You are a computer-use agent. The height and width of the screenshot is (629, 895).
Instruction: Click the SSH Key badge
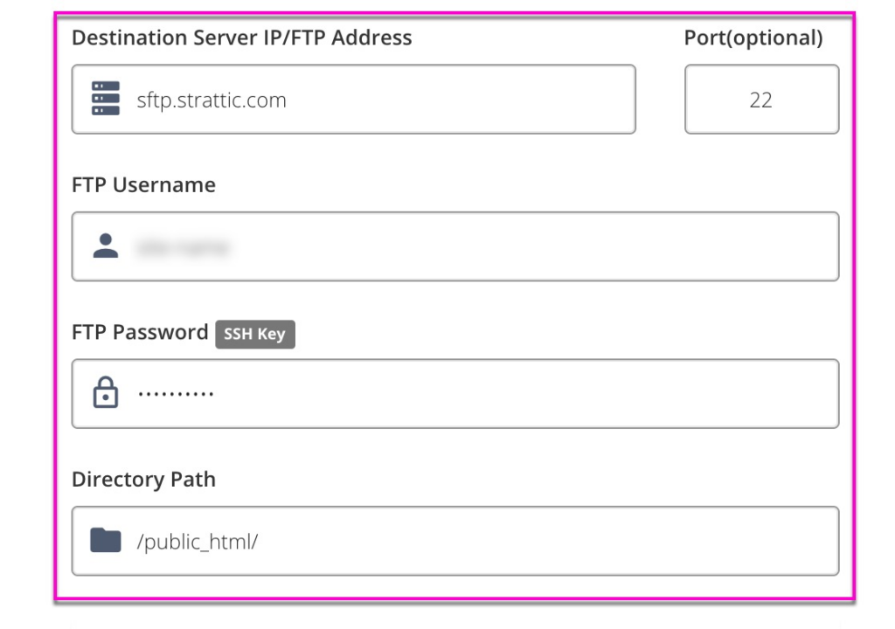pos(255,334)
